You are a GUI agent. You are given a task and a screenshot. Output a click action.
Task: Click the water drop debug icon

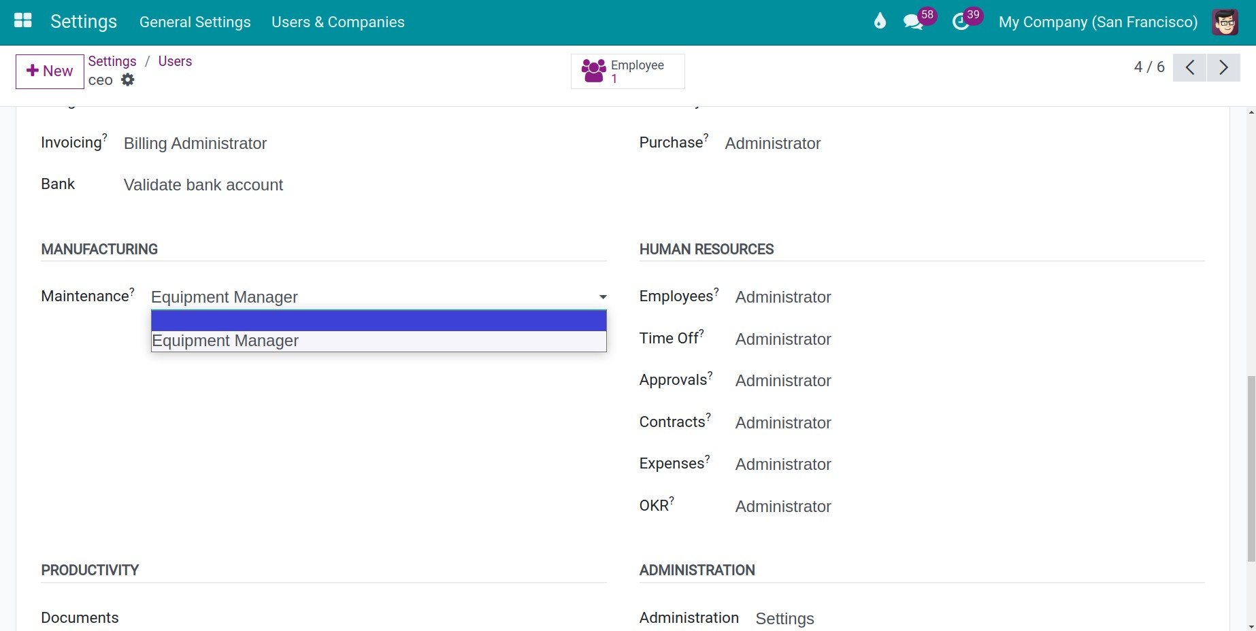[880, 22]
